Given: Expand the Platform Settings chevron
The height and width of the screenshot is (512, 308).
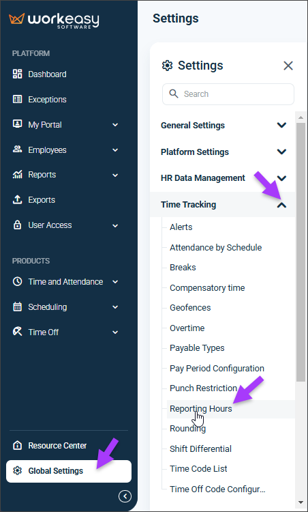Looking at the screenshot, I should click(281, 152).
